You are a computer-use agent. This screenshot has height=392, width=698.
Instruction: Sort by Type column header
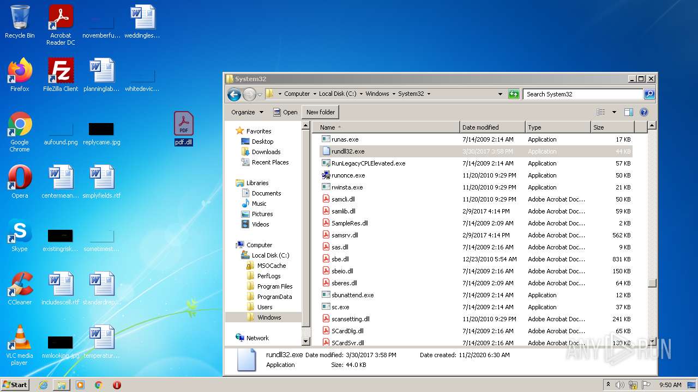point(558,127)
